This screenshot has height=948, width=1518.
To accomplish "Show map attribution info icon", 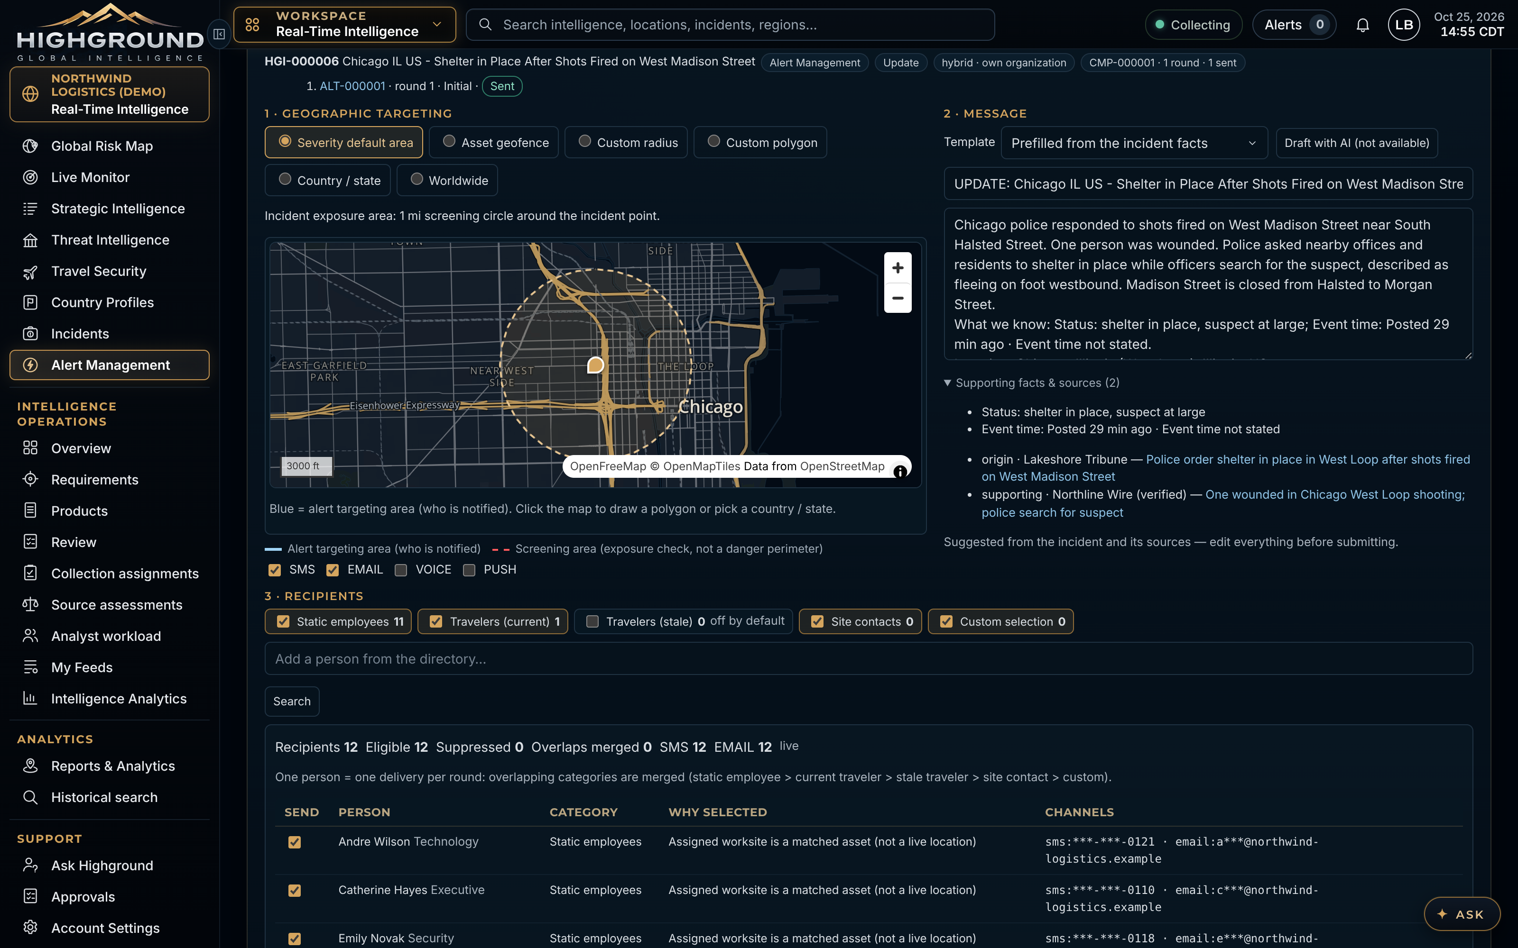I will [x=900, y=472].
